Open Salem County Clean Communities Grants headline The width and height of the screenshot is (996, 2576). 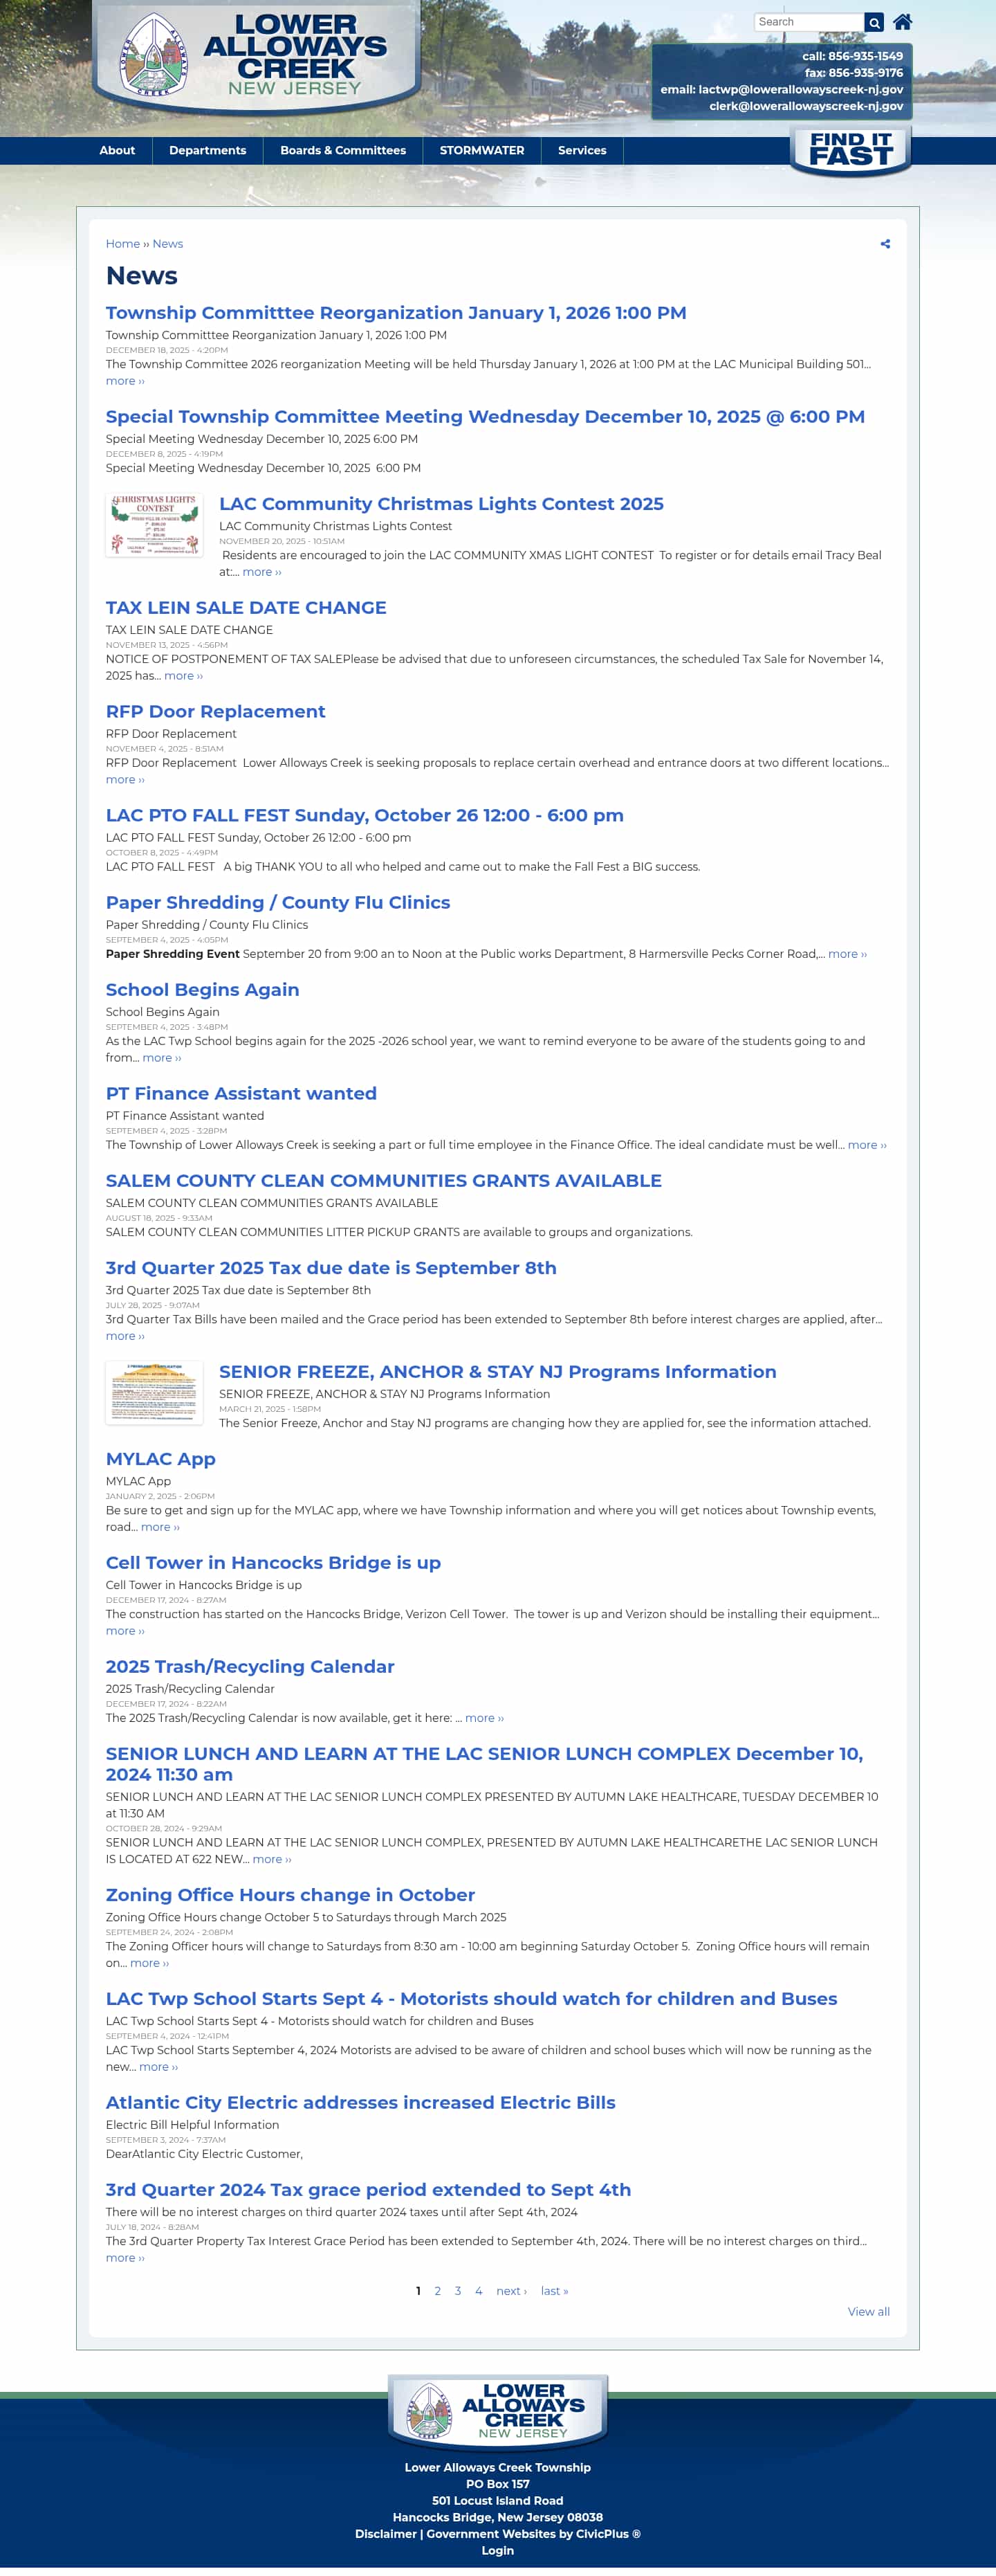click(384, 1181)
